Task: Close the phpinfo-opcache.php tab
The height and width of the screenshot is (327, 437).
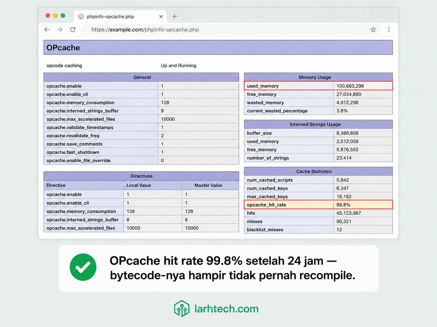Action: coord(161,17)
